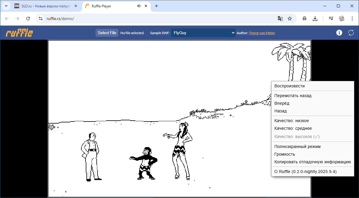Go back with the browser back arrow
The width and height of the screenshot is (359, 198).
(7, 19)
